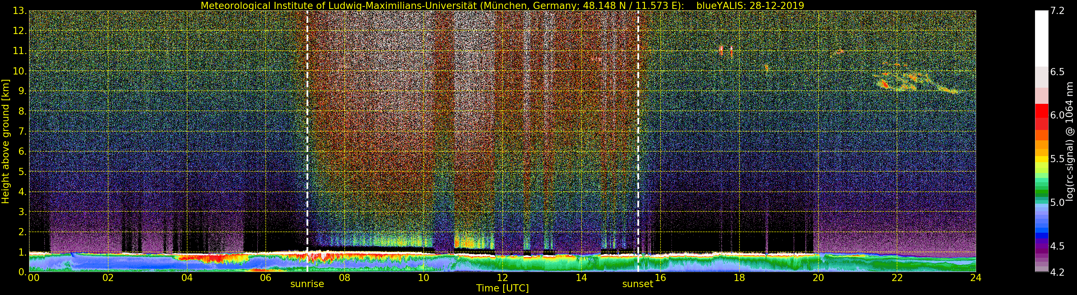Click the '5.' height tick label
The width and height of the screenshot is (1077, 295).
22,171
